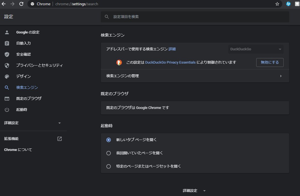The height and width of the screenshot is (196, 300).
Task: Go to 安全確認 in the sidebar
Action: click(24, 54)
